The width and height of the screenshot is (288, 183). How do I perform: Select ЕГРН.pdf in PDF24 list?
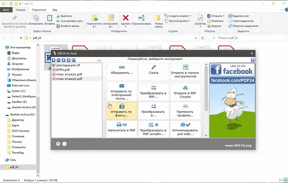point(77,70)
